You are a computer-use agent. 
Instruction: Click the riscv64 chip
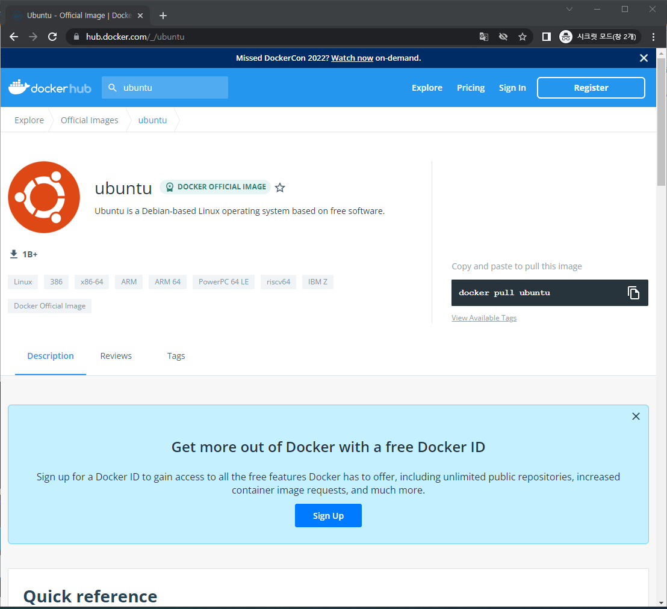click(278, 281)
